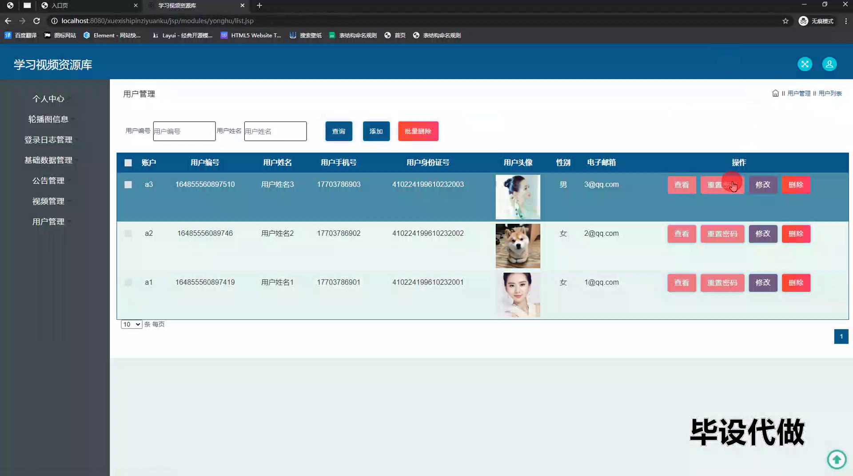Click 查看 for user a3
853x476 pixels.
(x=682, y=185)
